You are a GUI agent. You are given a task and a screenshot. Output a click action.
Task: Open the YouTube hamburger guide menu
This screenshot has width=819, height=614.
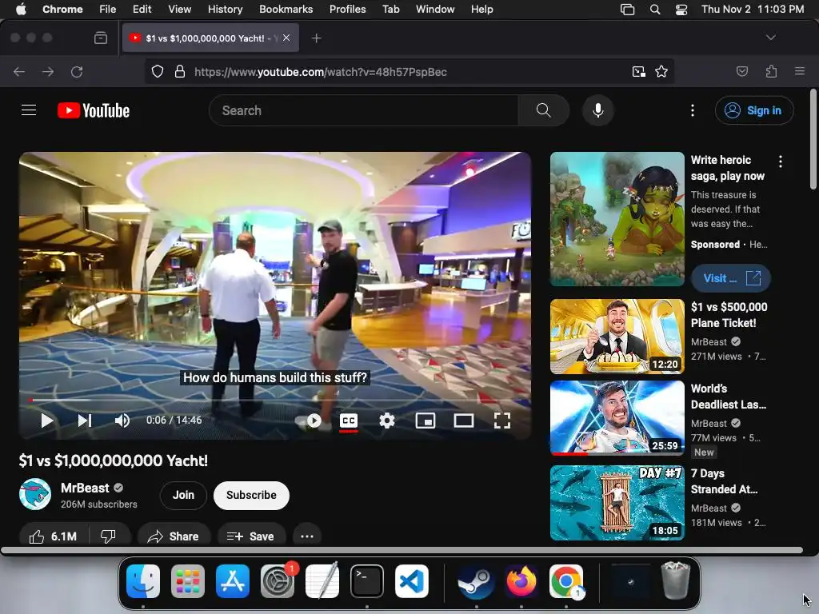pos(29,110)
